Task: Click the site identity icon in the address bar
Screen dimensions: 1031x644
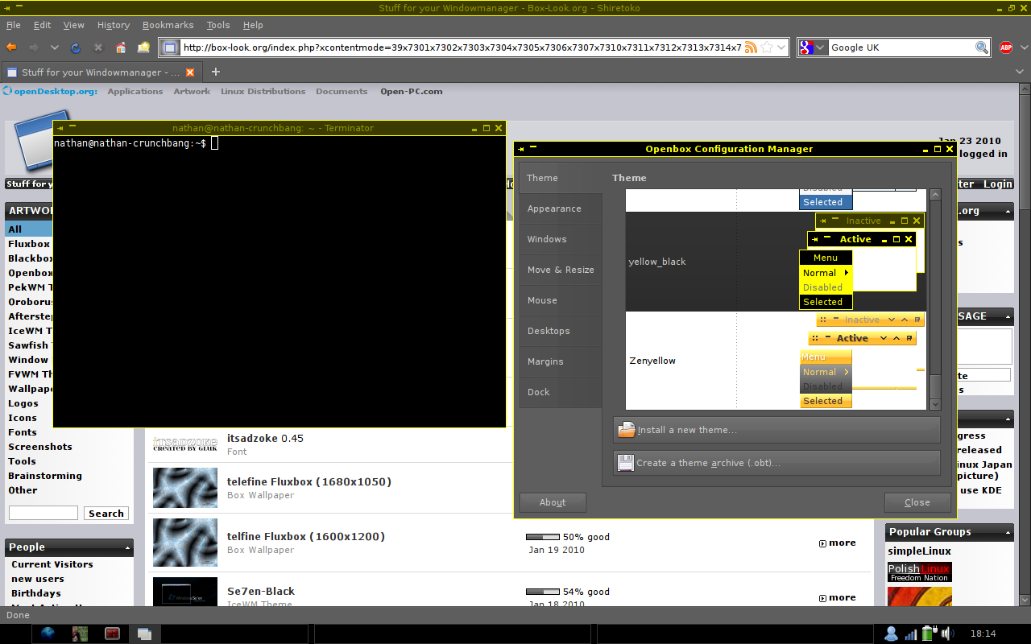Action: coord(170,47)
